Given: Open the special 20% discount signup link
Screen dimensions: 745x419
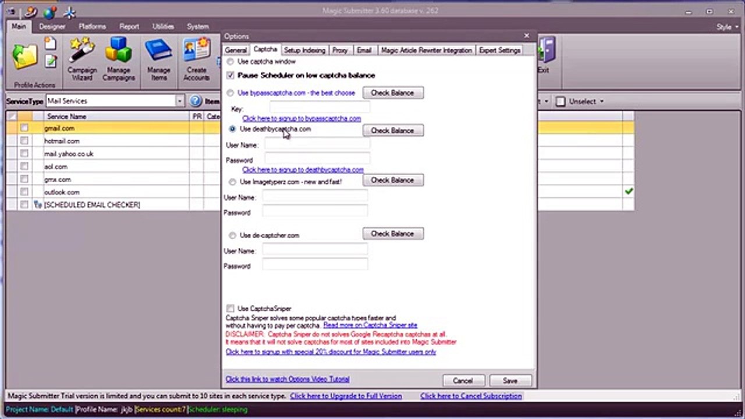Looking at the screenshot, I should [331, 352].
